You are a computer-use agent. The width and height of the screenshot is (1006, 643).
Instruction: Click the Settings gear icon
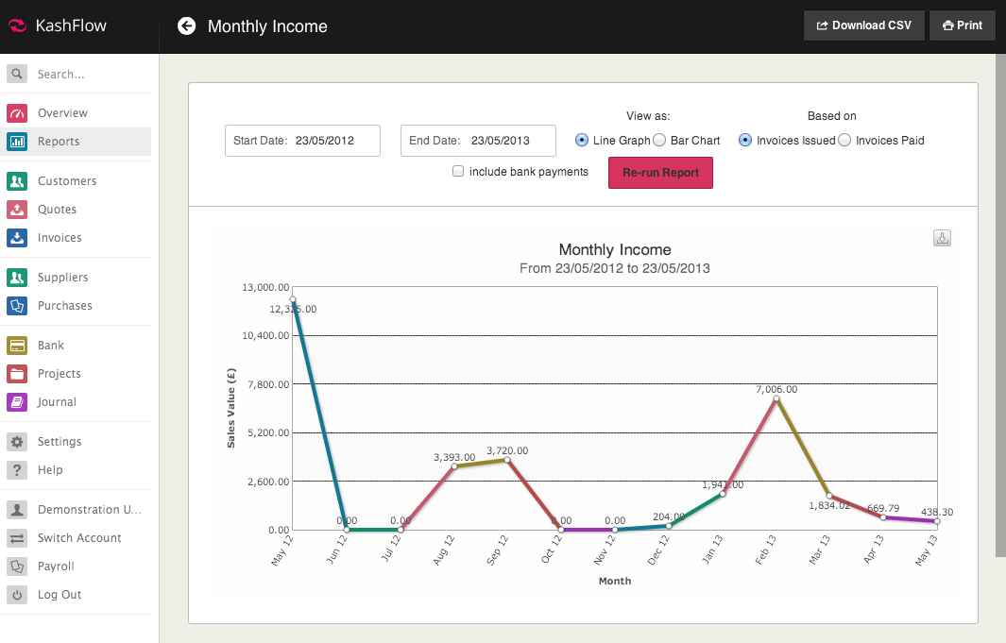pyautogui.click(x=17, y=442)
